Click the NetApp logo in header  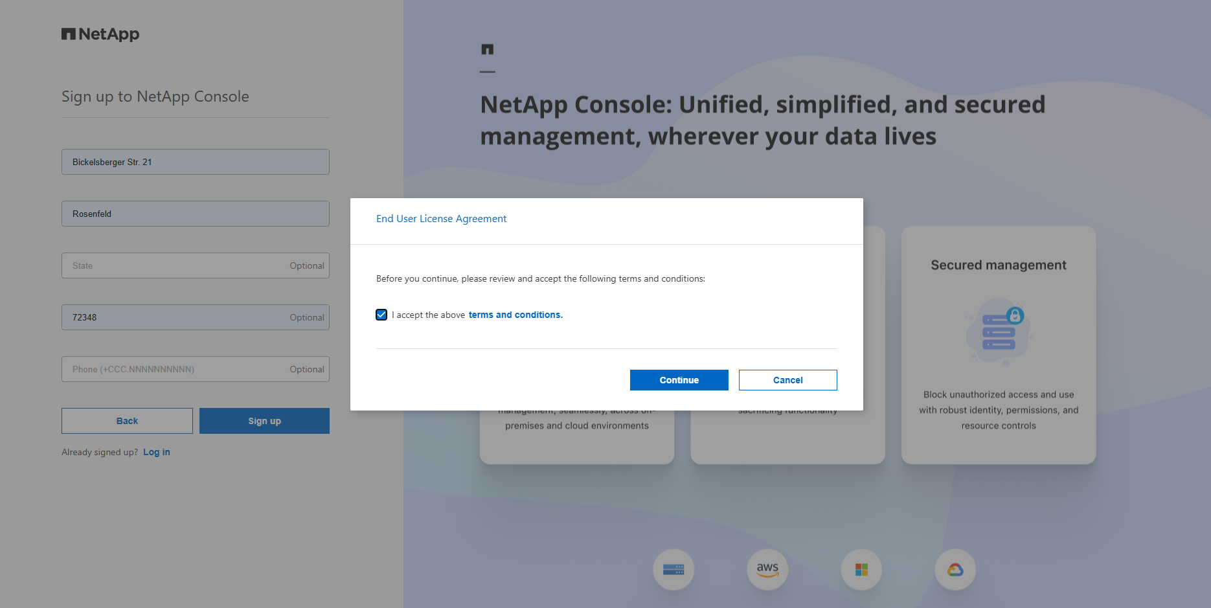[100, 34]
